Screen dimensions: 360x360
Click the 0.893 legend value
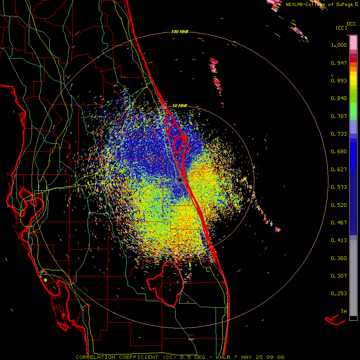click(339, 80)
